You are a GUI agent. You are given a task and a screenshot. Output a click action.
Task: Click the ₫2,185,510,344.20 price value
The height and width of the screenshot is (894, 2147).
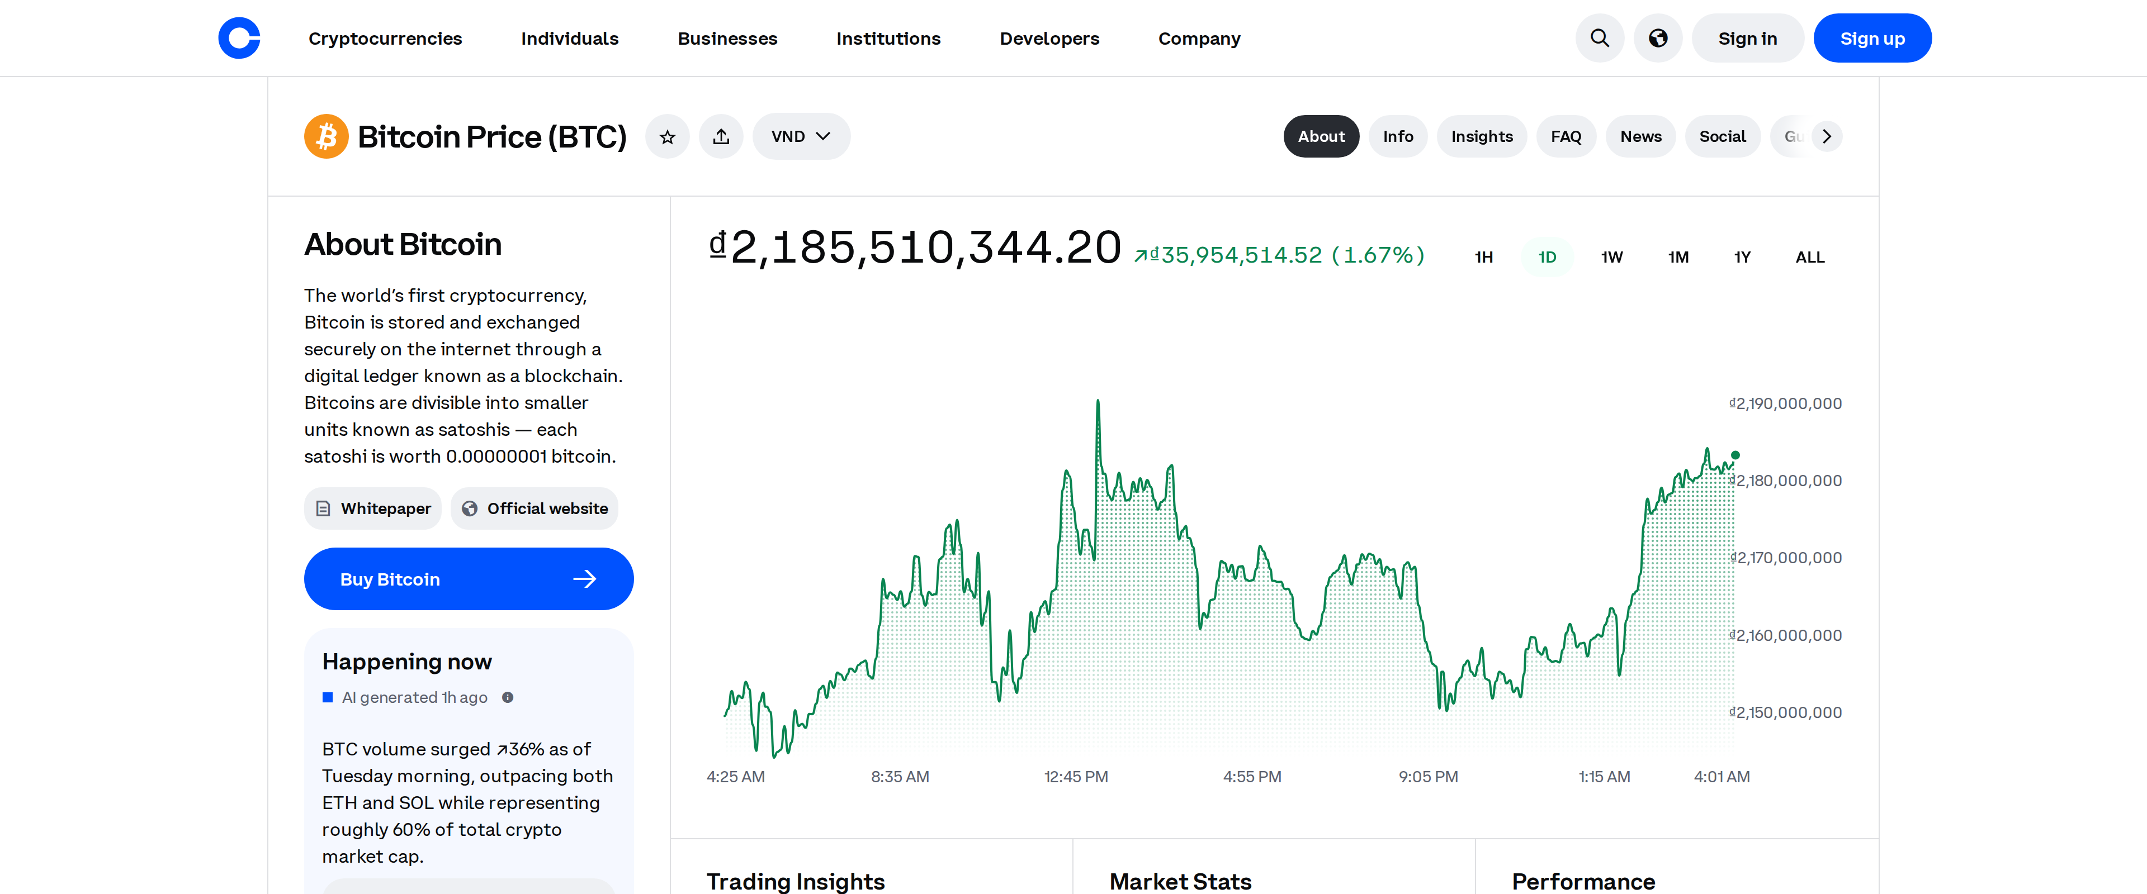point(915,248)
